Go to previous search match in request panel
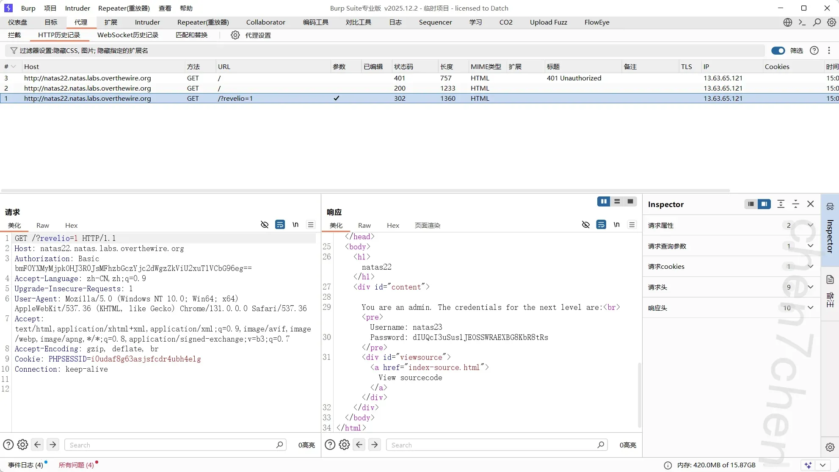The image size is (839, 472). pyautogui.click(x=38, y=445)
